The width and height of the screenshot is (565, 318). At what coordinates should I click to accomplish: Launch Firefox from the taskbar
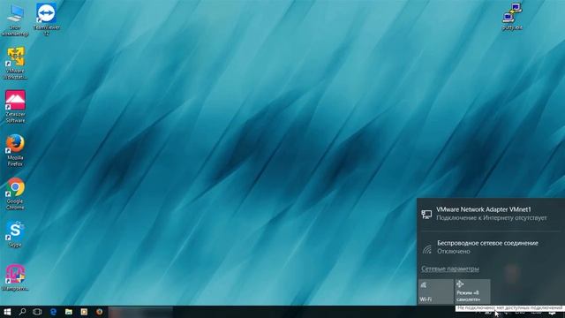[99, 312]
